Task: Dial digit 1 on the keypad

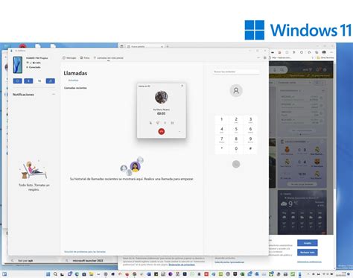Action: point(222,120)
